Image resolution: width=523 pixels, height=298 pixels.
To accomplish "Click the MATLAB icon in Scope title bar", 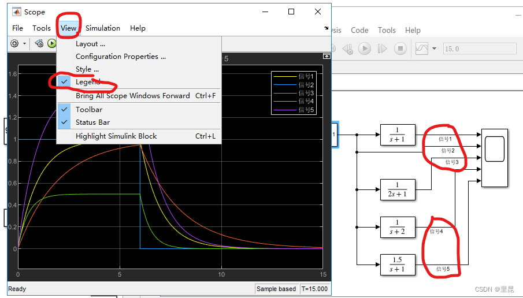I will [16, 12].
